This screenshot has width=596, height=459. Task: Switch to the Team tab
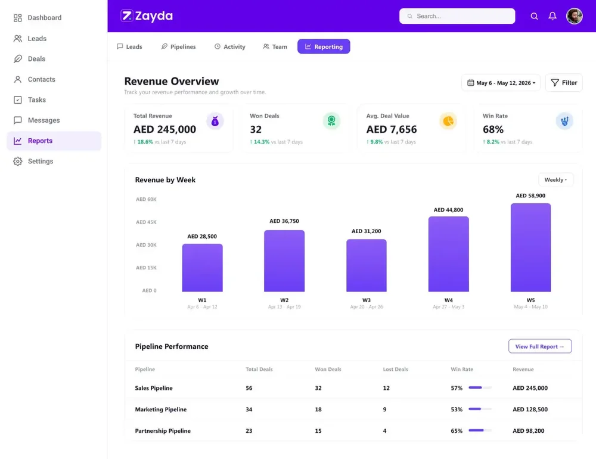(x=275, y=46)
